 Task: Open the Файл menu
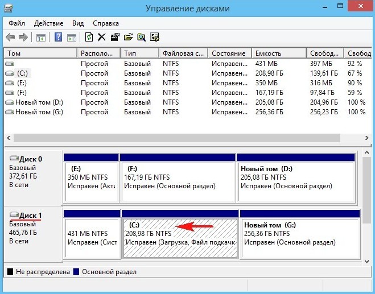point(16,23)
